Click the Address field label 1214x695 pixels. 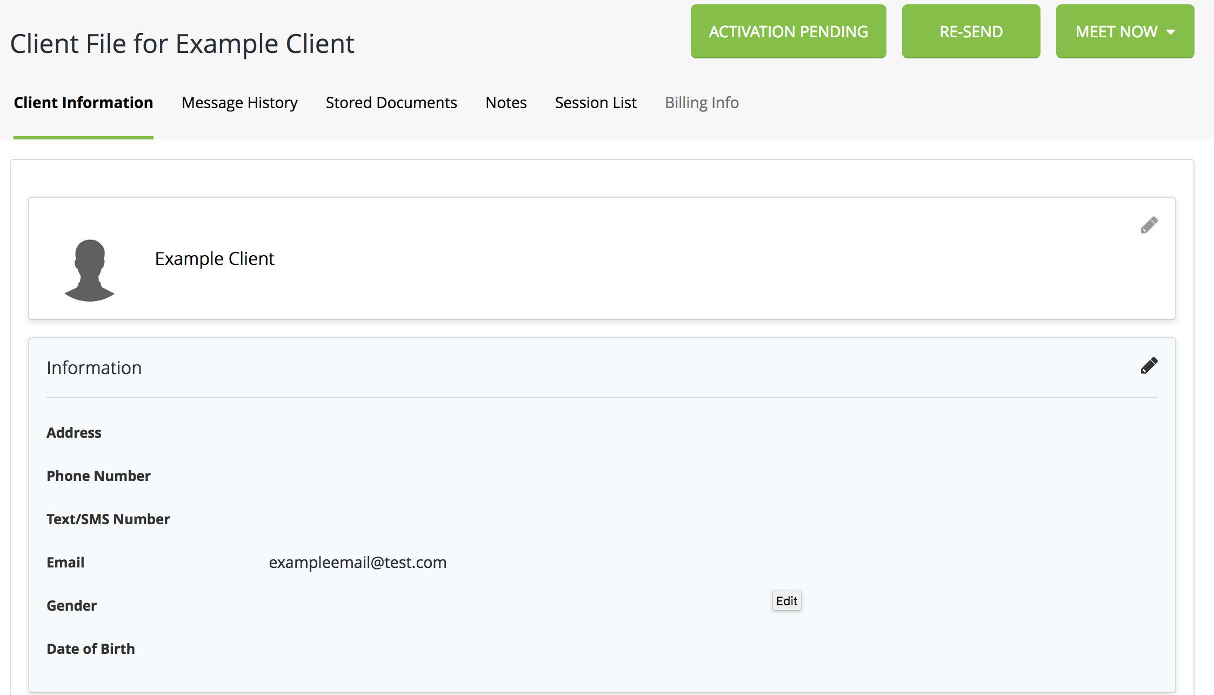(x=74, y=433)
